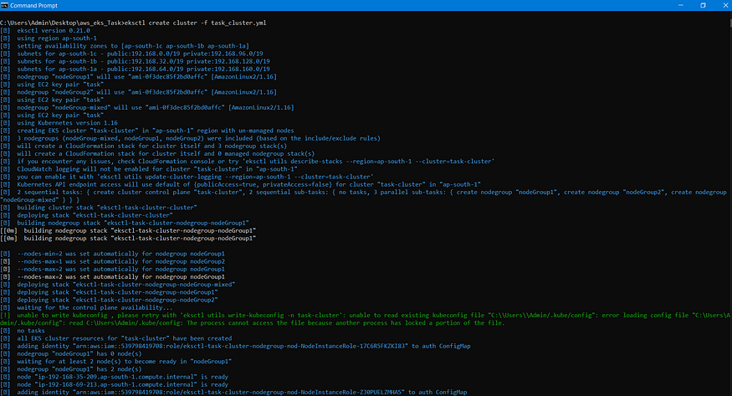Click the 'building cluster stack "eksctl-task-cluster-cluster"' line

(107, 208)
